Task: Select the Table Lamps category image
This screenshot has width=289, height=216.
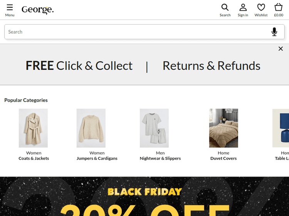Action: pyautogui.click(x=281, y=128)
